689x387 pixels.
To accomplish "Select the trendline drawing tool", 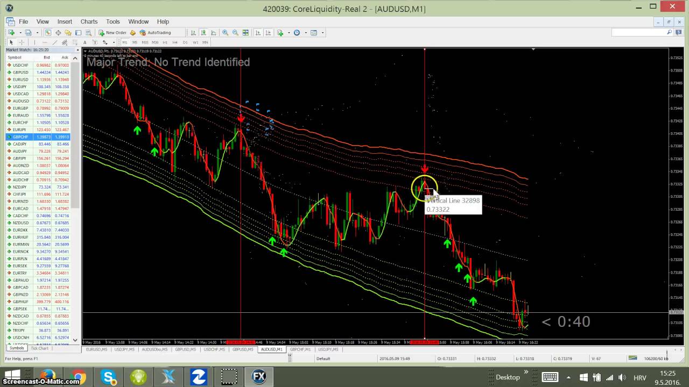I will pos(54,42).
